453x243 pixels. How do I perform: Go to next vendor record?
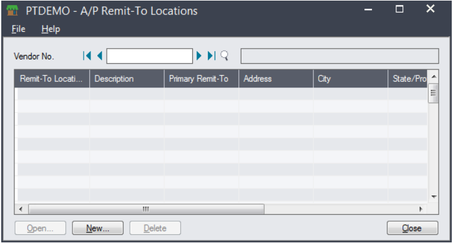pyautogui.click(x=199, y=56)
